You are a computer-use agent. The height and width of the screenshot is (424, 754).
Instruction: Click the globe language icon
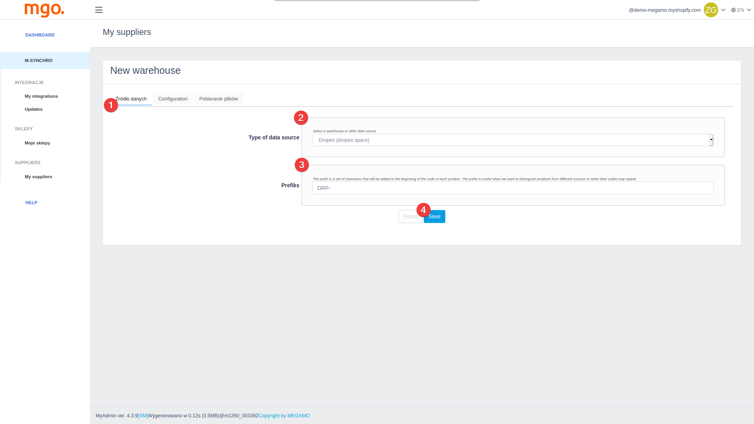(733, 10)
